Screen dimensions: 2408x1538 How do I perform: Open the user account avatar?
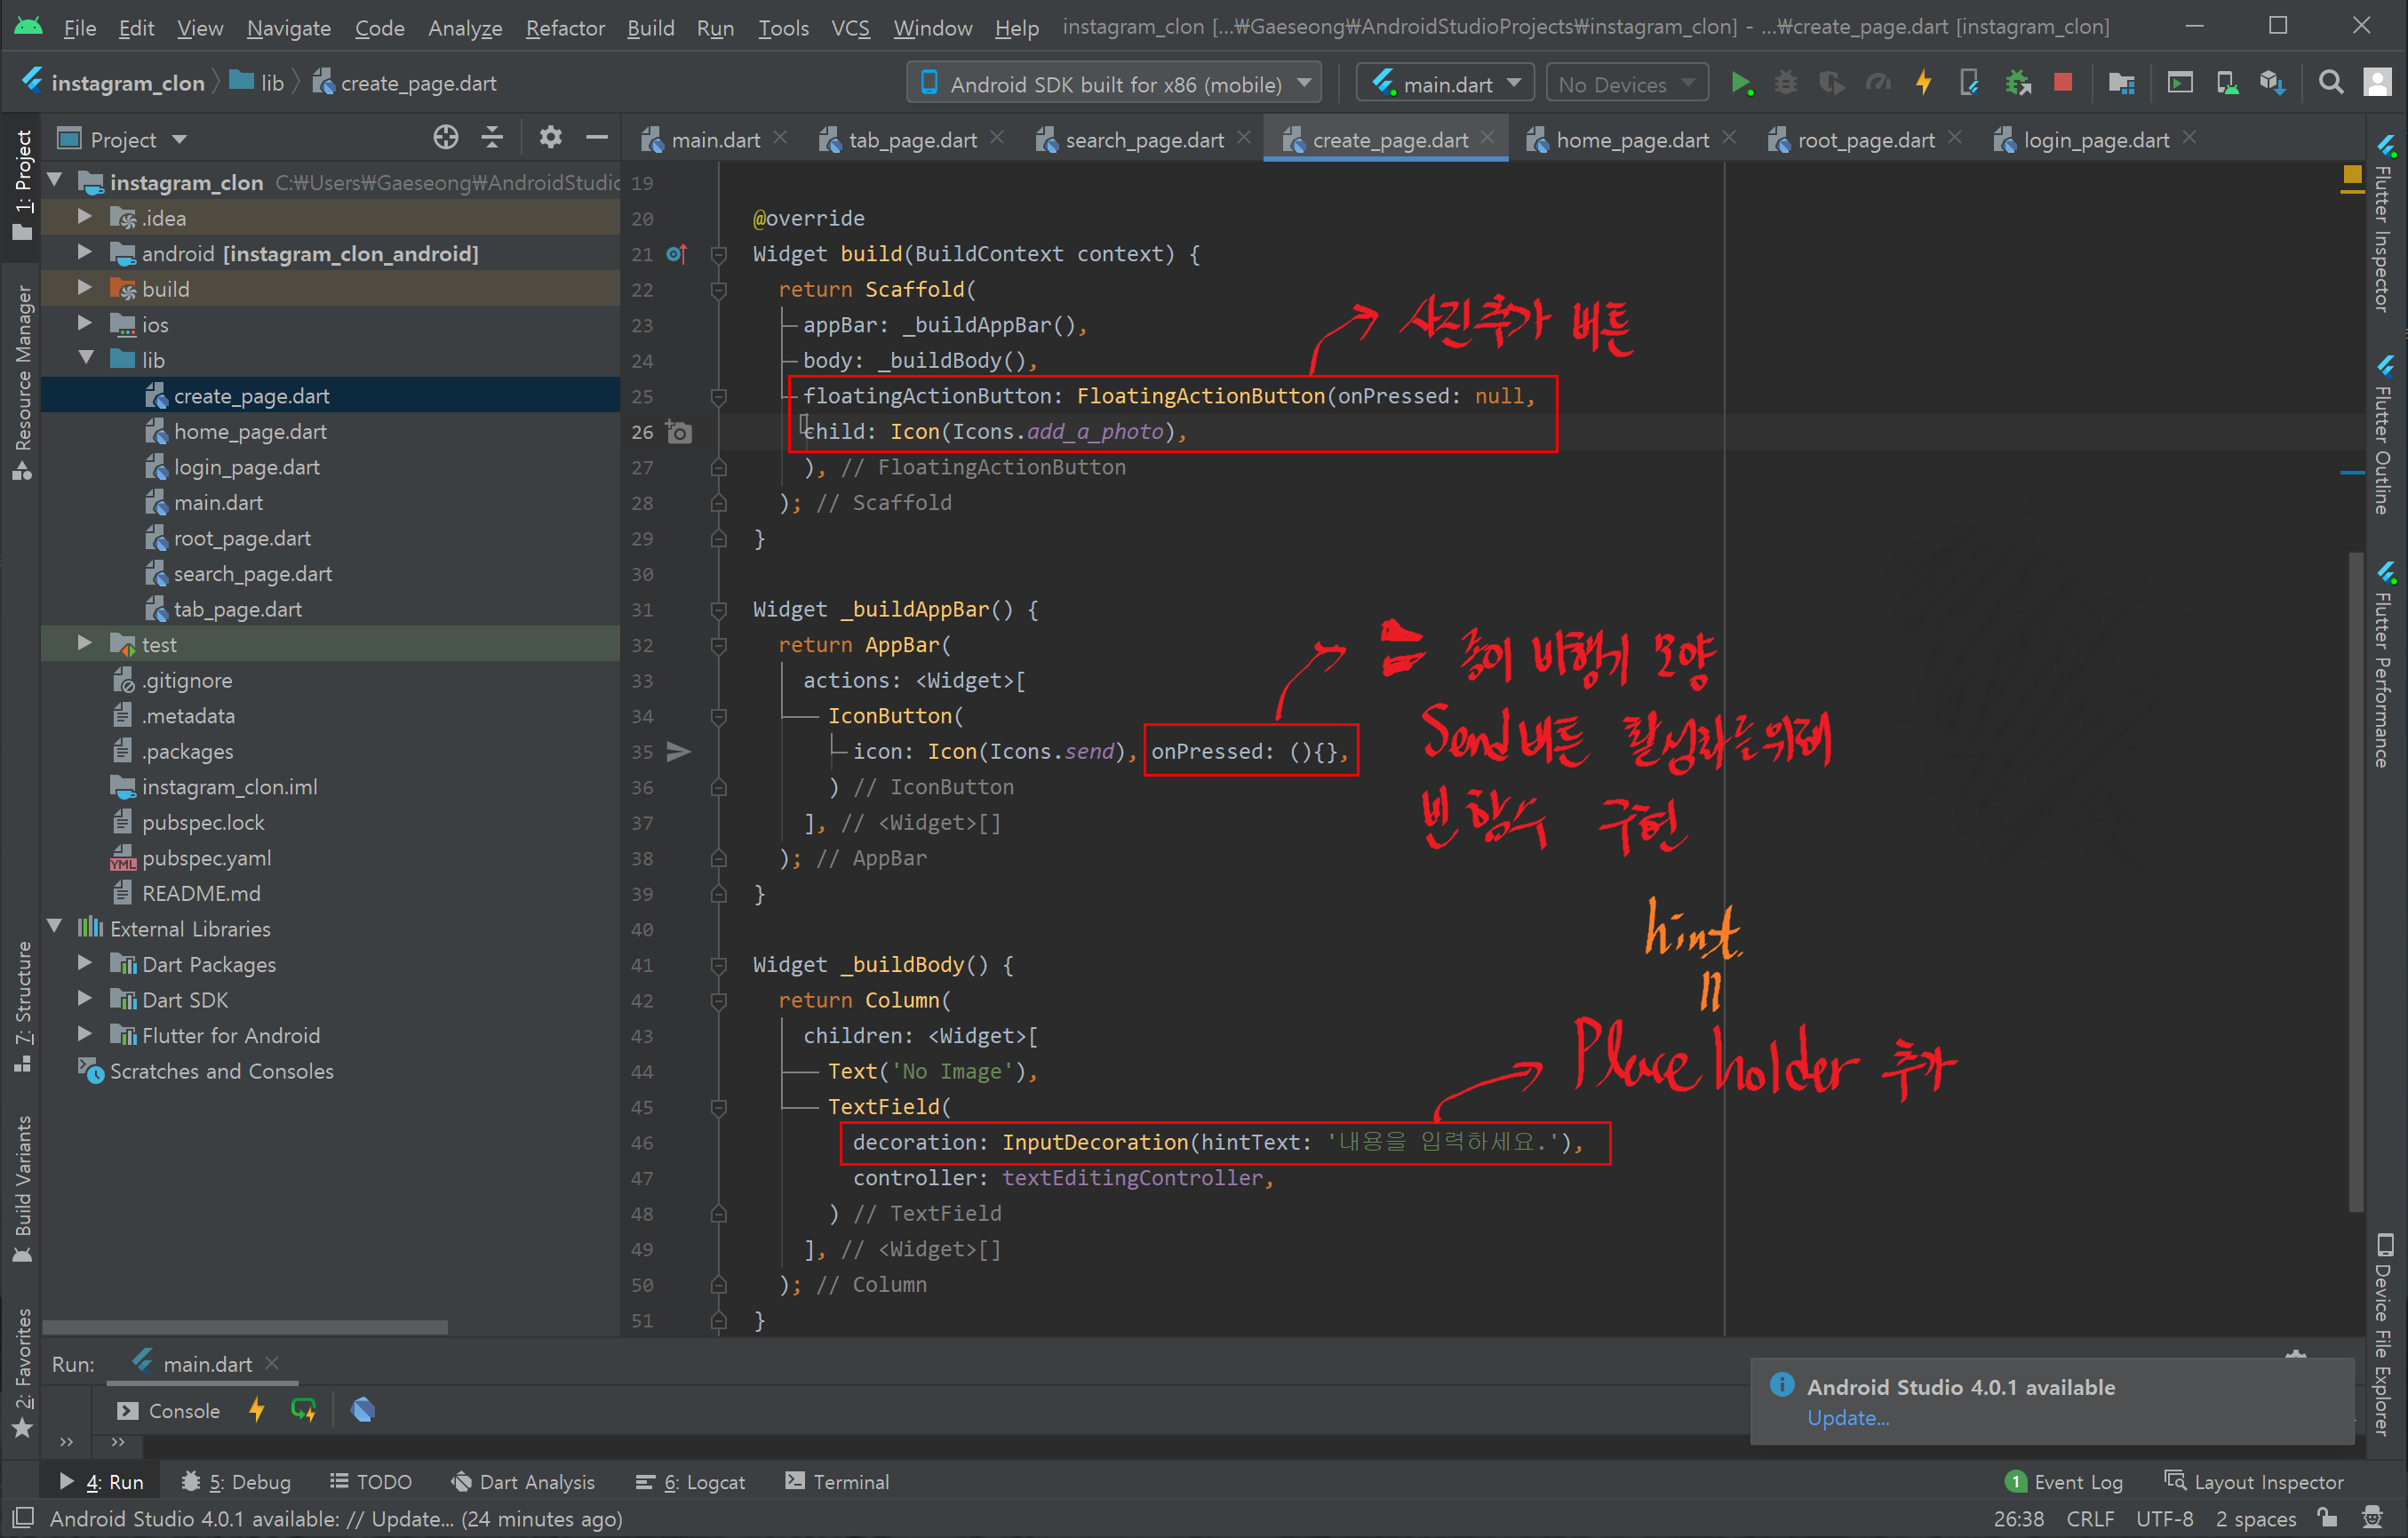[2378, 83]
